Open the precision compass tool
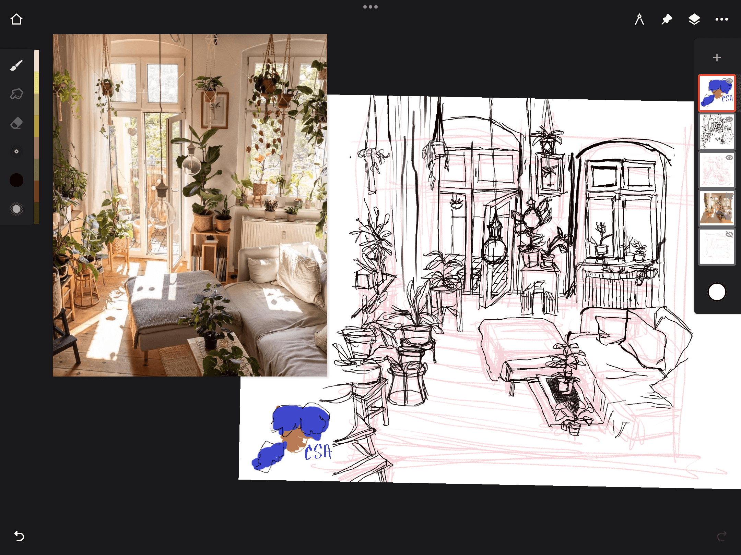Image resolution: width=741 pixels, height=555 pixels. tap(639, 19)
